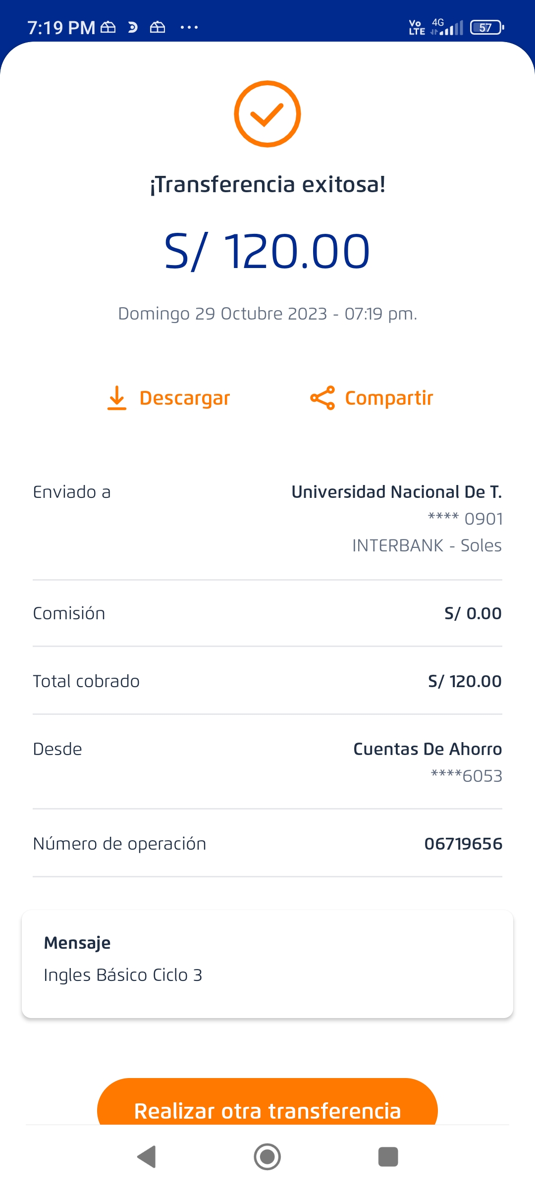Tap the battery indicator in status bar
The height and width of the screenshot is (1189, 535).
coord(486,27)
